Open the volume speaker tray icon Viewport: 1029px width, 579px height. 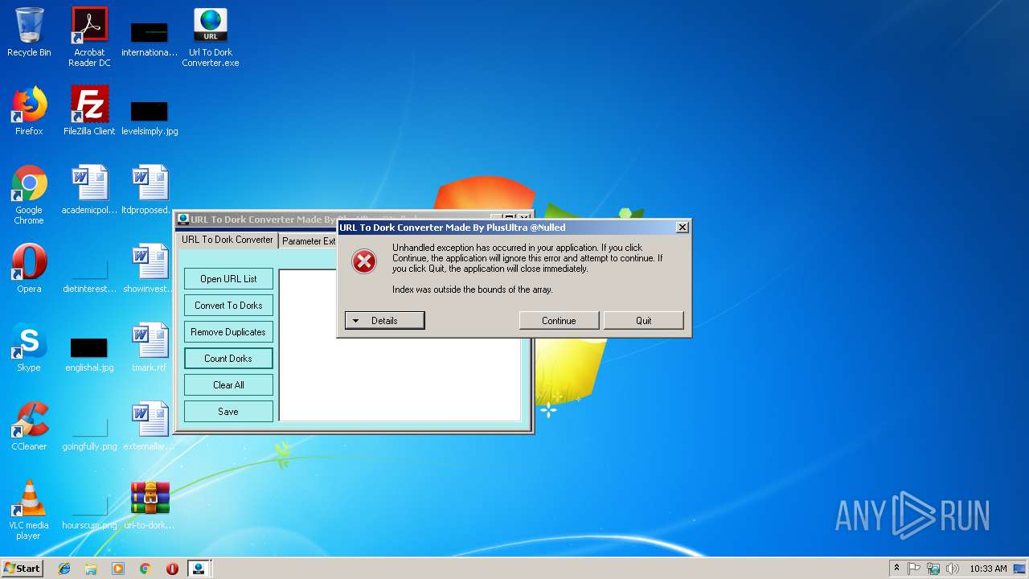click(953, 569)
